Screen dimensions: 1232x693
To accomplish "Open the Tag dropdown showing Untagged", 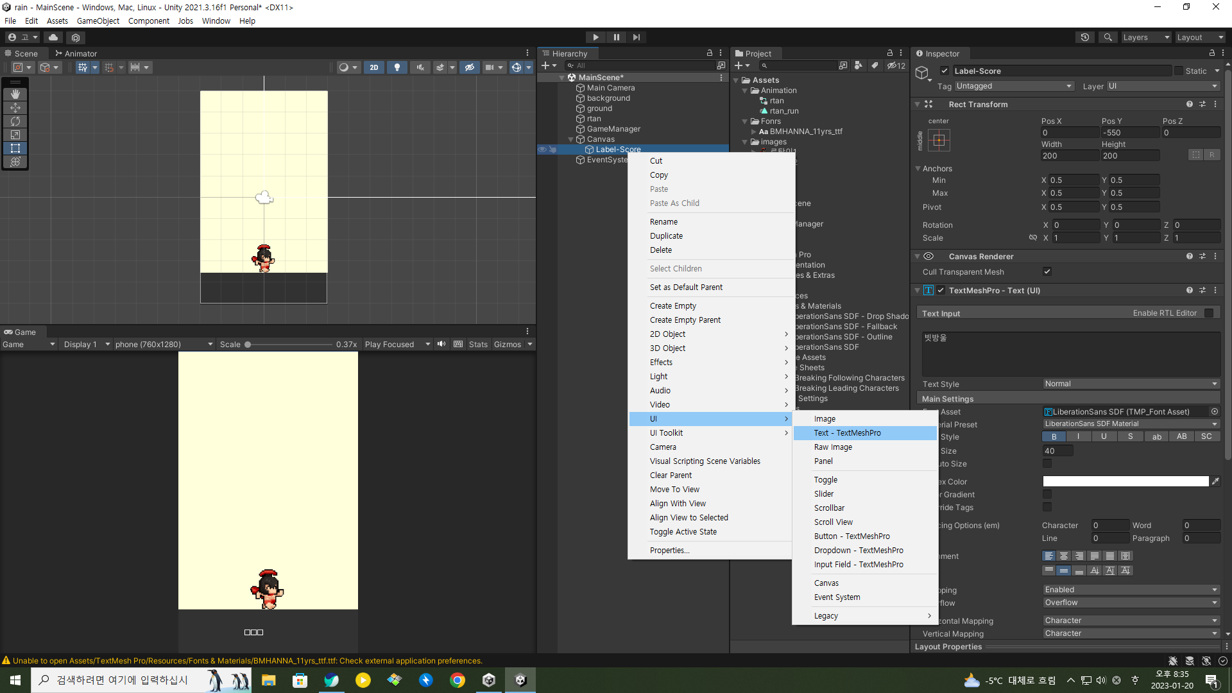I will (1014, 86).
